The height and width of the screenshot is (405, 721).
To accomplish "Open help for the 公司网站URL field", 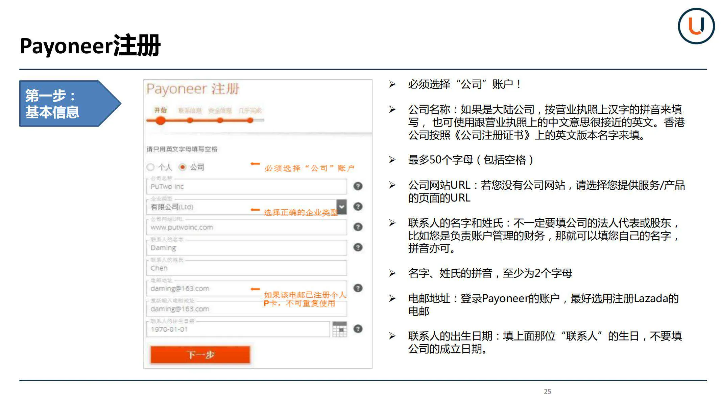I will (359, 227).
